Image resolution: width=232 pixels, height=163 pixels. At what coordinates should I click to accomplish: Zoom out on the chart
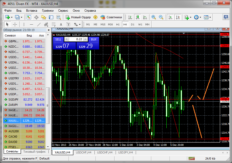(x=161, y=17)
